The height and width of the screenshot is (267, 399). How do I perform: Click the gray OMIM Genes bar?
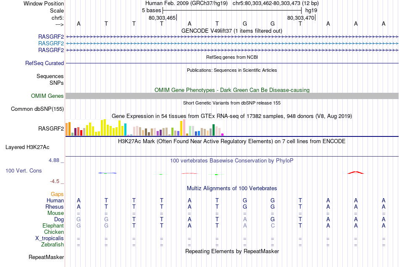click(x=232, y=96)
